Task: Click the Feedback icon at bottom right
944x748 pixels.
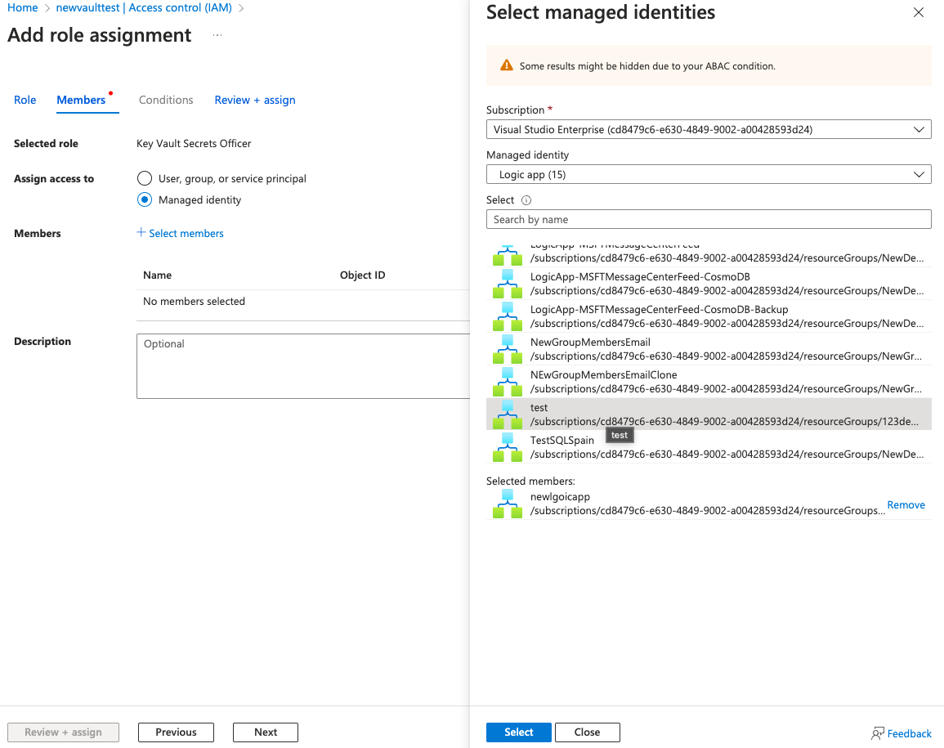Action: pyautogui.click(x=878, y=733)
